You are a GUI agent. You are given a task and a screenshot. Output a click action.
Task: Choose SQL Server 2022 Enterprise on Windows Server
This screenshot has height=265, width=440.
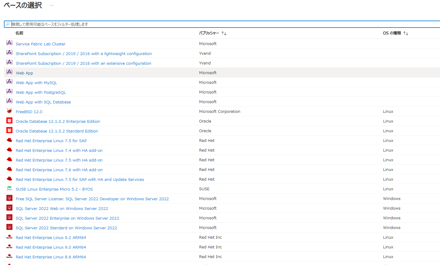tap(67, 218)
